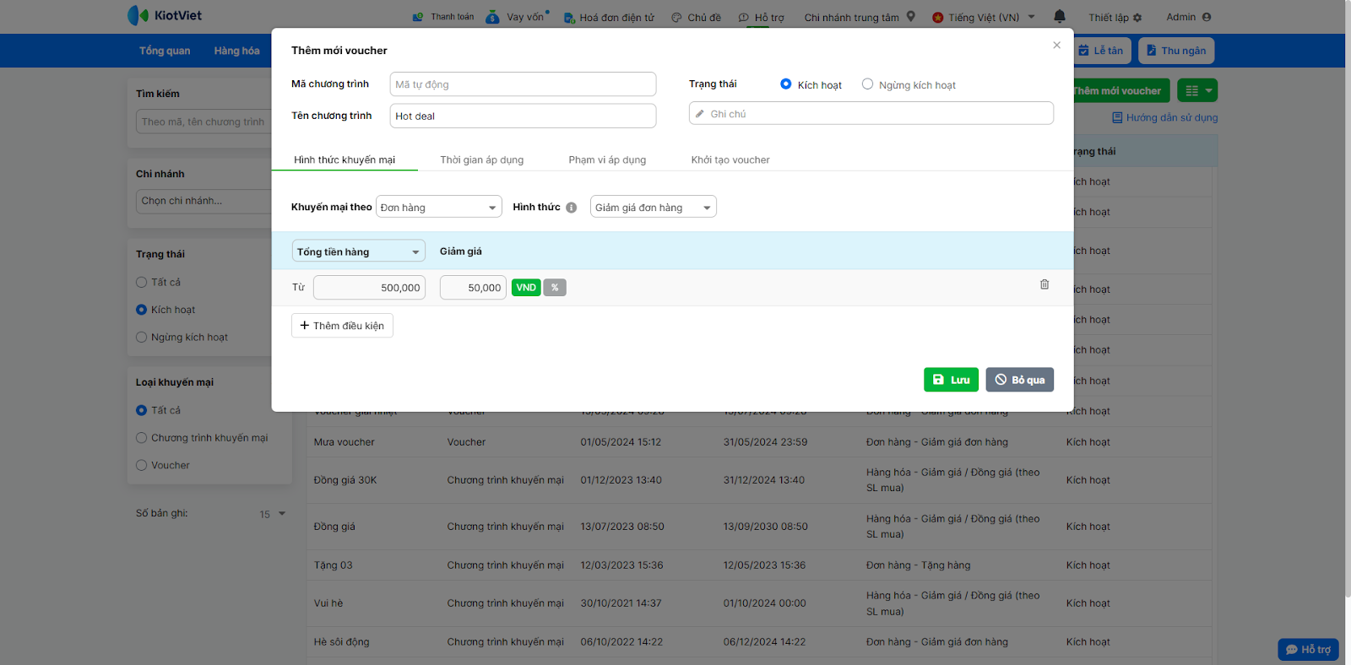Open Thời gian áp dụng tab

tap(482, 160)
